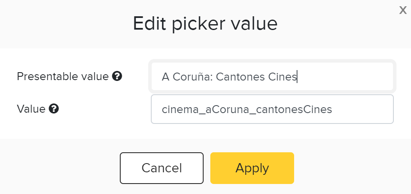Click the help icon beside Presentable value
The image size is (411, 194).
(x=117, y=76)
